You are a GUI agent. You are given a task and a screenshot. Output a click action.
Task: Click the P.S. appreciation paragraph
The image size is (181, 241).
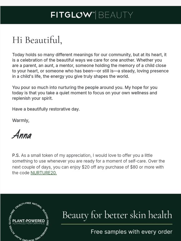89,164
